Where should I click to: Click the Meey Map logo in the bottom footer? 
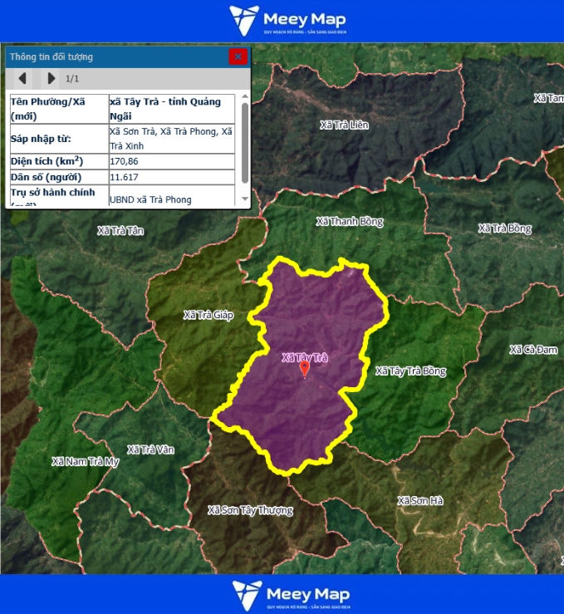point(290,595)
